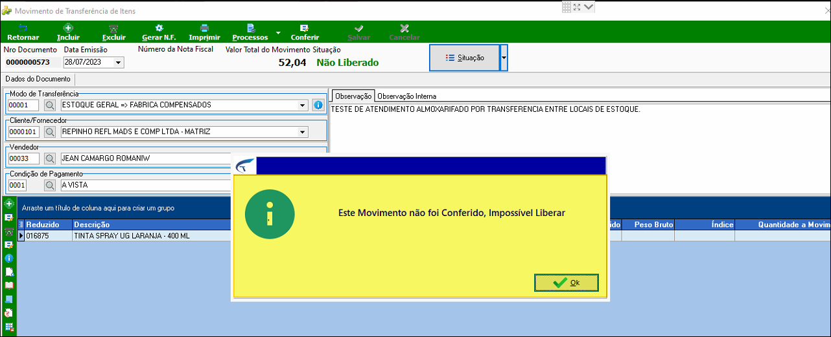This screenshot has height=337, width=831.
Task: Select the Observação tab
Action: click(x=353, y=96)
